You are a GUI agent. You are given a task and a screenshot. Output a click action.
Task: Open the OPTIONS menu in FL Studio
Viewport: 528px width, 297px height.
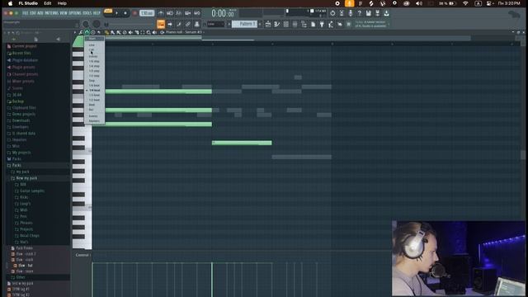pyautogui.click(x=75, y=13)
